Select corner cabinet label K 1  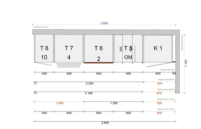pos(158,48)
